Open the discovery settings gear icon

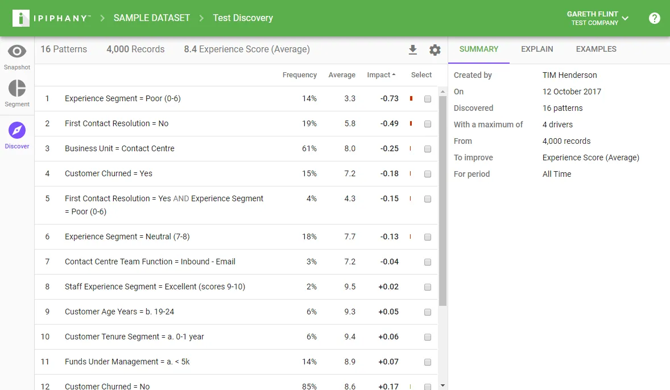click(x=435, y=50)
